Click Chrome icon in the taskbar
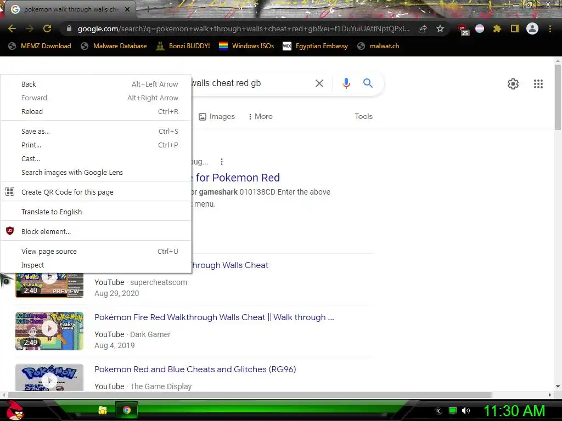 pos(127,410)
